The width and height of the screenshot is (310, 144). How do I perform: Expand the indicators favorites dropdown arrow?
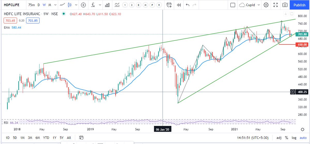pos(99,5)
